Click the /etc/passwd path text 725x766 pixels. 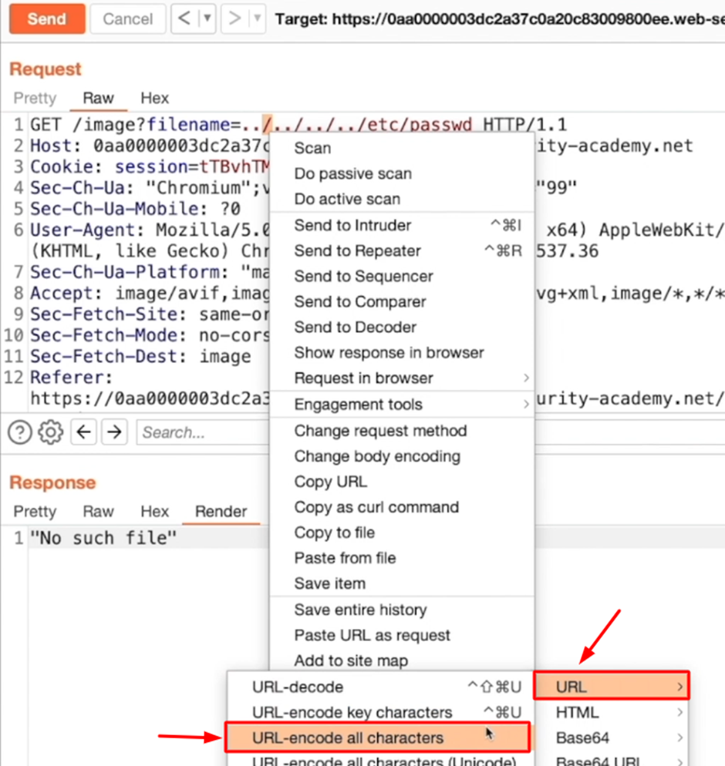coord(416,125)
